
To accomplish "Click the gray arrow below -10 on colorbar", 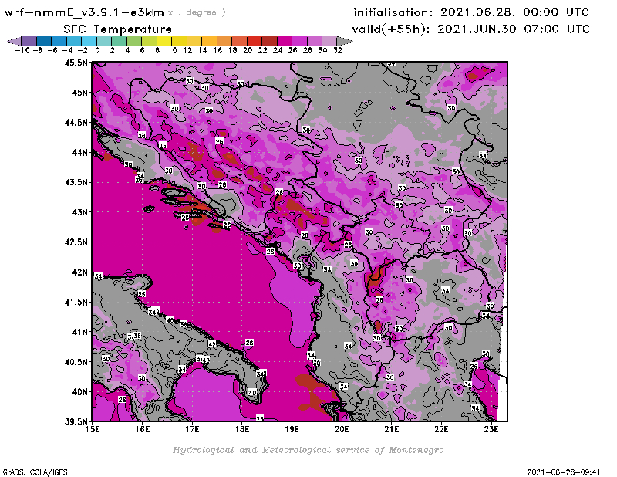I will (14, 41).
